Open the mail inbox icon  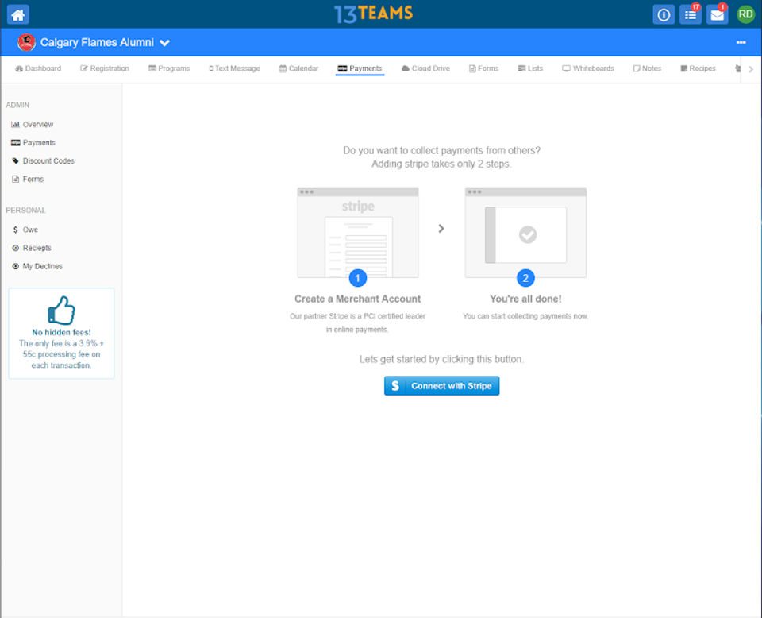[717, 14]
